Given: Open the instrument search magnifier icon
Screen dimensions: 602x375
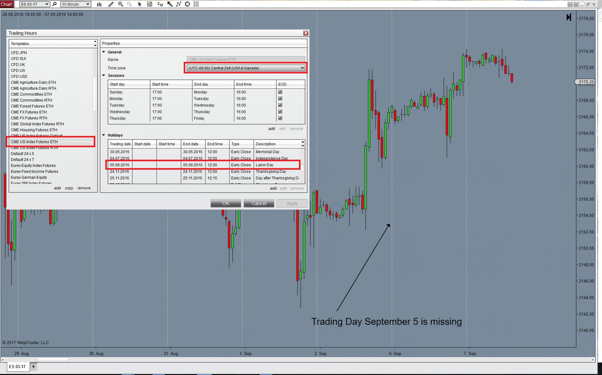Looking at the screenshot, I should pos(55,4).
